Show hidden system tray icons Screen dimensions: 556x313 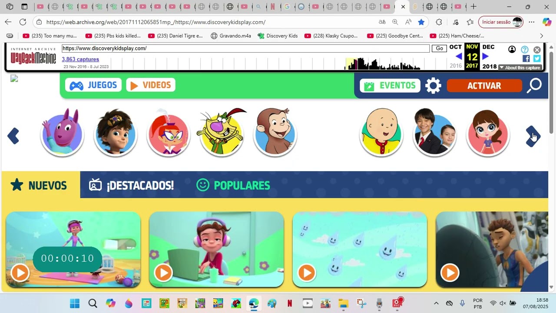[436, 303]
